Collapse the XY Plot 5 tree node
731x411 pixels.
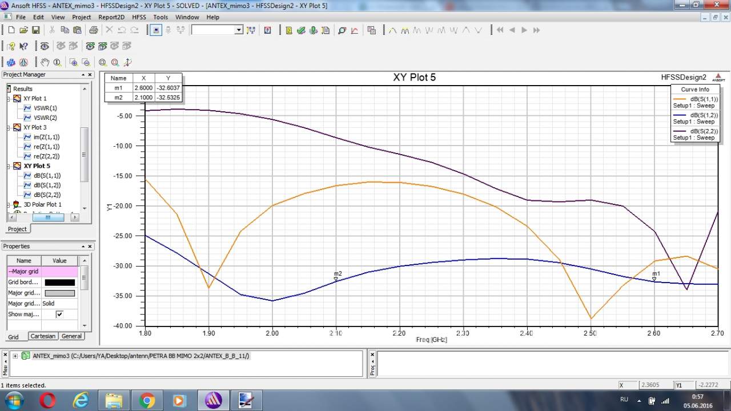coord(9,166)
